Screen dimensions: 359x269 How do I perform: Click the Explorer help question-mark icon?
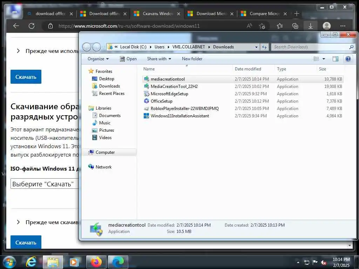(x=348, y=59)
